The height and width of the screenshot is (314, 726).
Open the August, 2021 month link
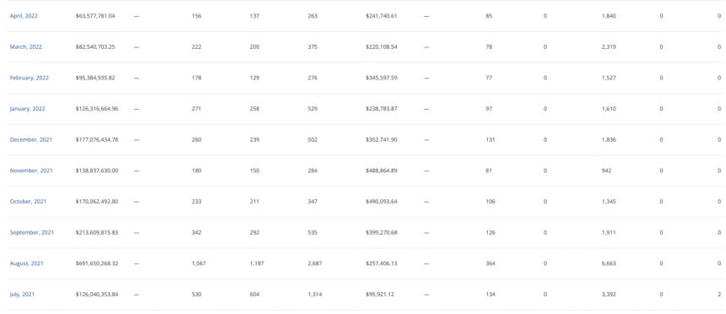[x=26, y=263]
